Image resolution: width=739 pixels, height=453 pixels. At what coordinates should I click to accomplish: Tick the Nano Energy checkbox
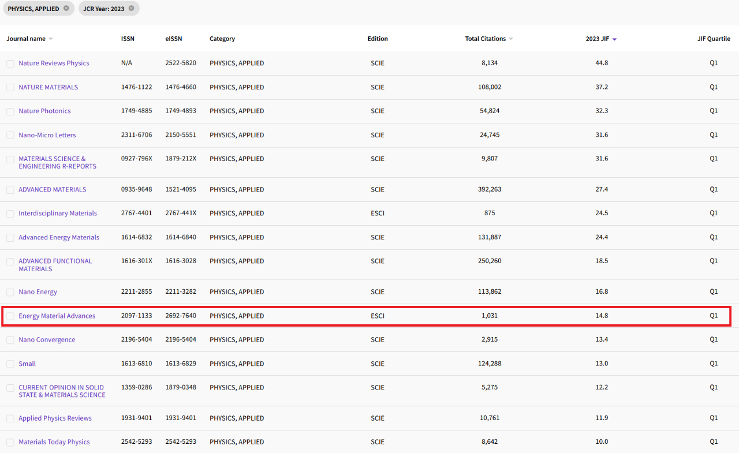(x=10, y=292)
